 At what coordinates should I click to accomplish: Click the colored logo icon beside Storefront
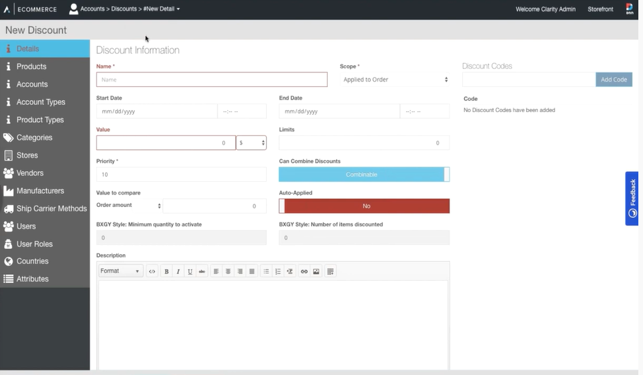[x=630, y=9]
